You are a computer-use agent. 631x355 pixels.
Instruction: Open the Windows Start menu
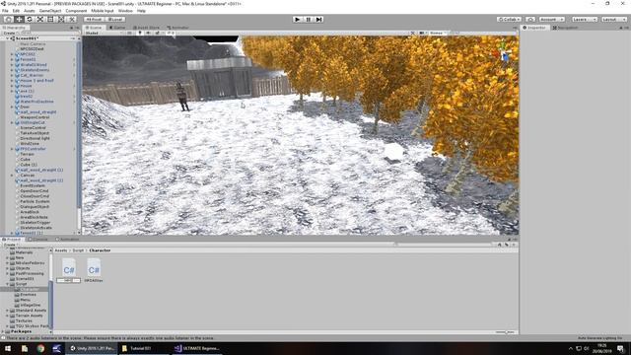click(x=8, y=348)
